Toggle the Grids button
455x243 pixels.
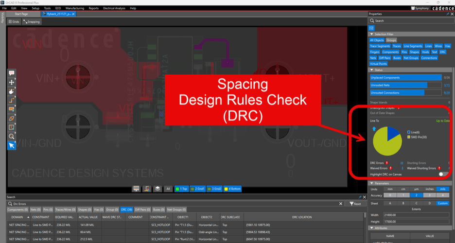(x=14, y=22)
